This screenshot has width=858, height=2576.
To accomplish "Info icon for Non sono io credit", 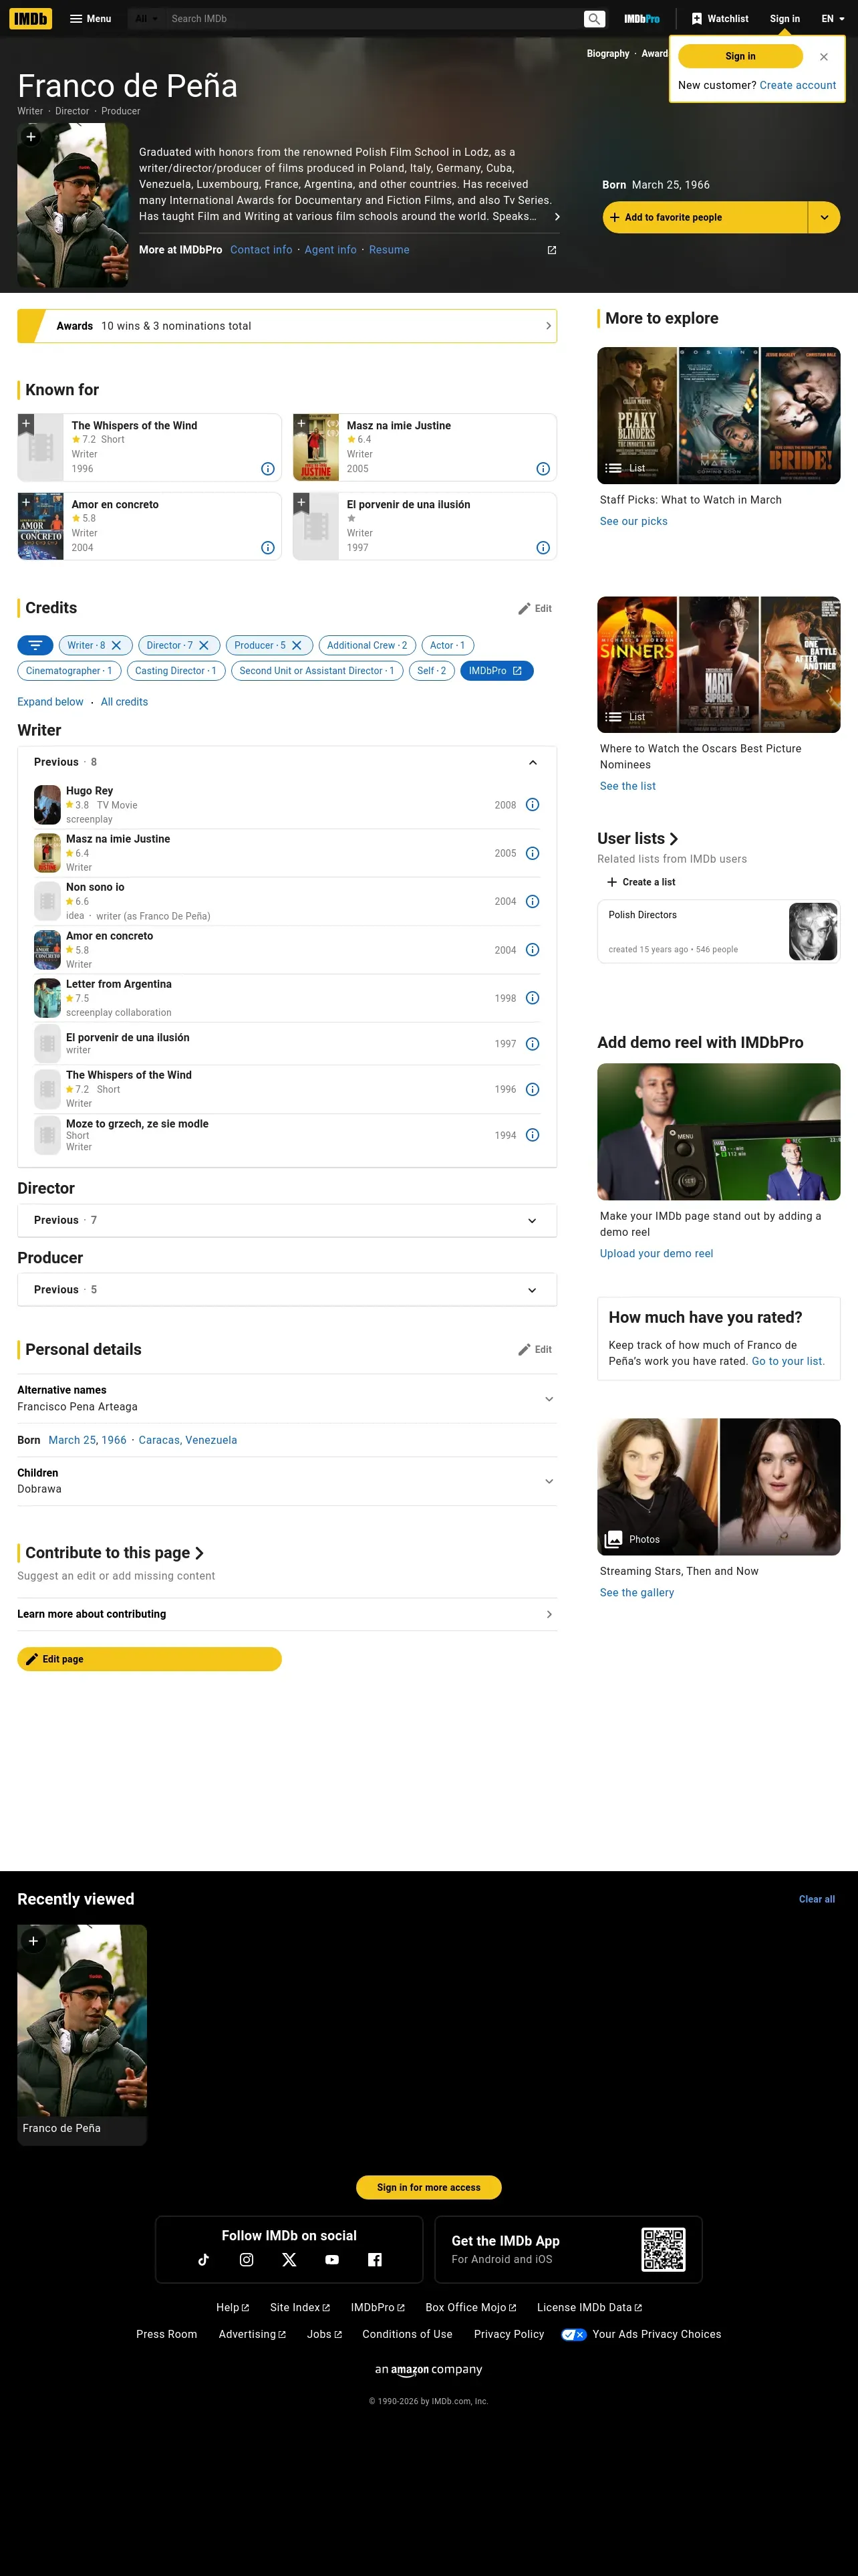I will tap(533, 902).
